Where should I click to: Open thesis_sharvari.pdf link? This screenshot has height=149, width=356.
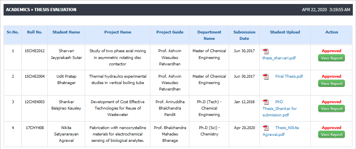279,58
